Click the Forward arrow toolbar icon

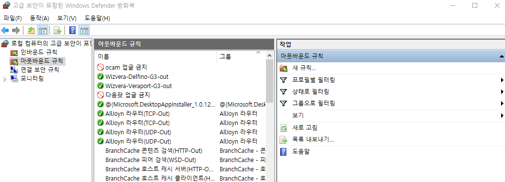(16, 31)
